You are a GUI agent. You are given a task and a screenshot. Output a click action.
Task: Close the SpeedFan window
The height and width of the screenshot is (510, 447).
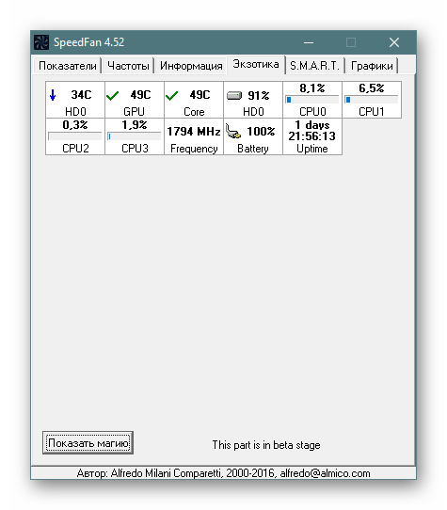click(394, 42)
